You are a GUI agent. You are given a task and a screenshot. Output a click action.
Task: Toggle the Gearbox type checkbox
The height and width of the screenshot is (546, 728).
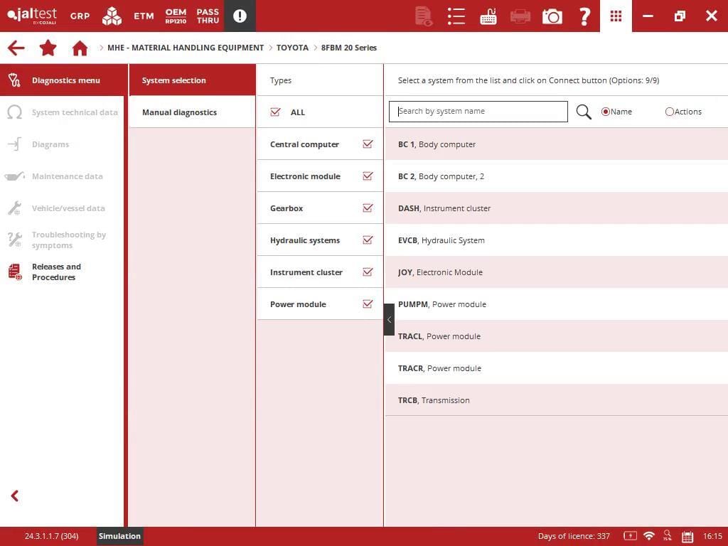(368, 208)
